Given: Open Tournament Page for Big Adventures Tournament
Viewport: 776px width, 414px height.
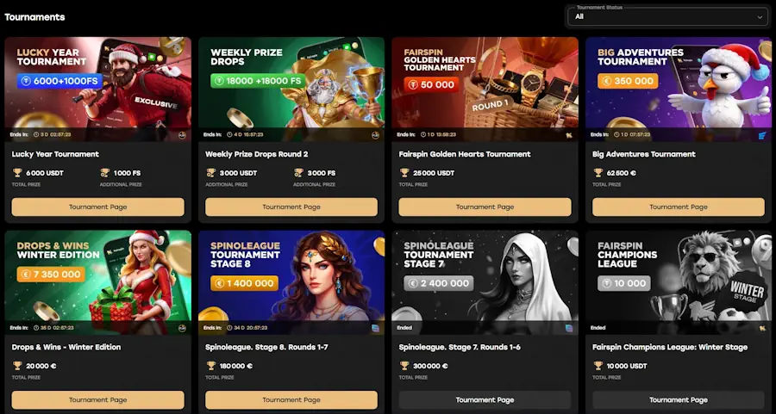Looking at the screenshot, I should (679, 207).
